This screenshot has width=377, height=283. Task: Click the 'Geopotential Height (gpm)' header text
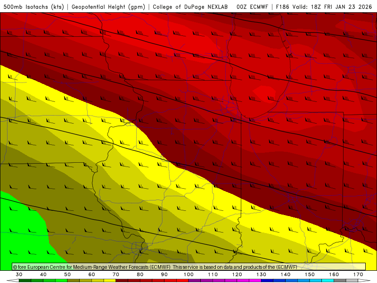pos(108,7)
